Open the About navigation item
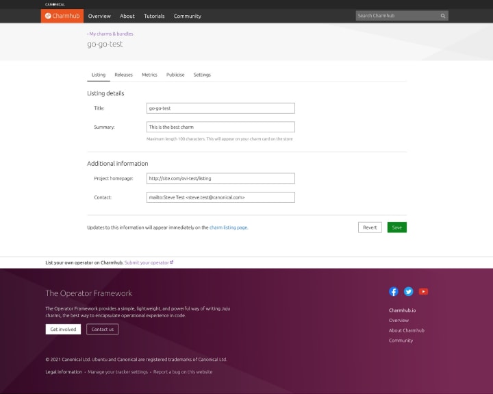 coord(127,16)
